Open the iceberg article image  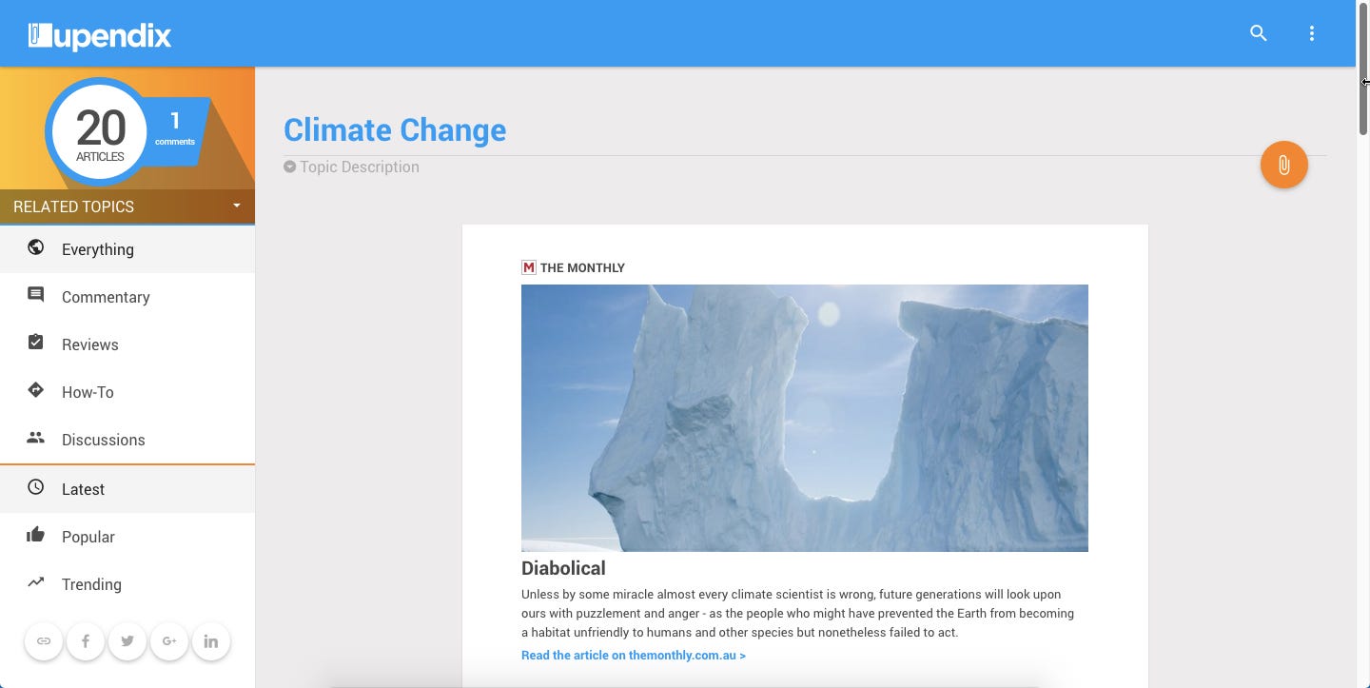click(x=805, y=418)
